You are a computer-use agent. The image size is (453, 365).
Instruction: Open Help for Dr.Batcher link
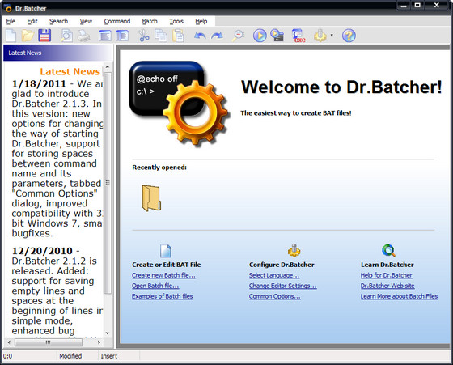(x=387, y=275)
